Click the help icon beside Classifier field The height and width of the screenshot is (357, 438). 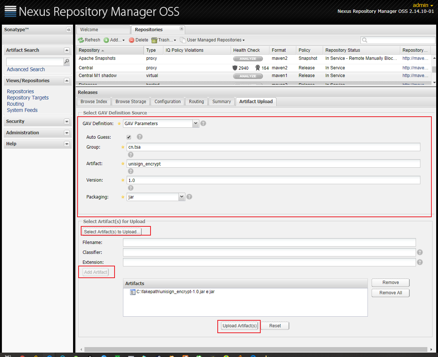click(420, 252)
